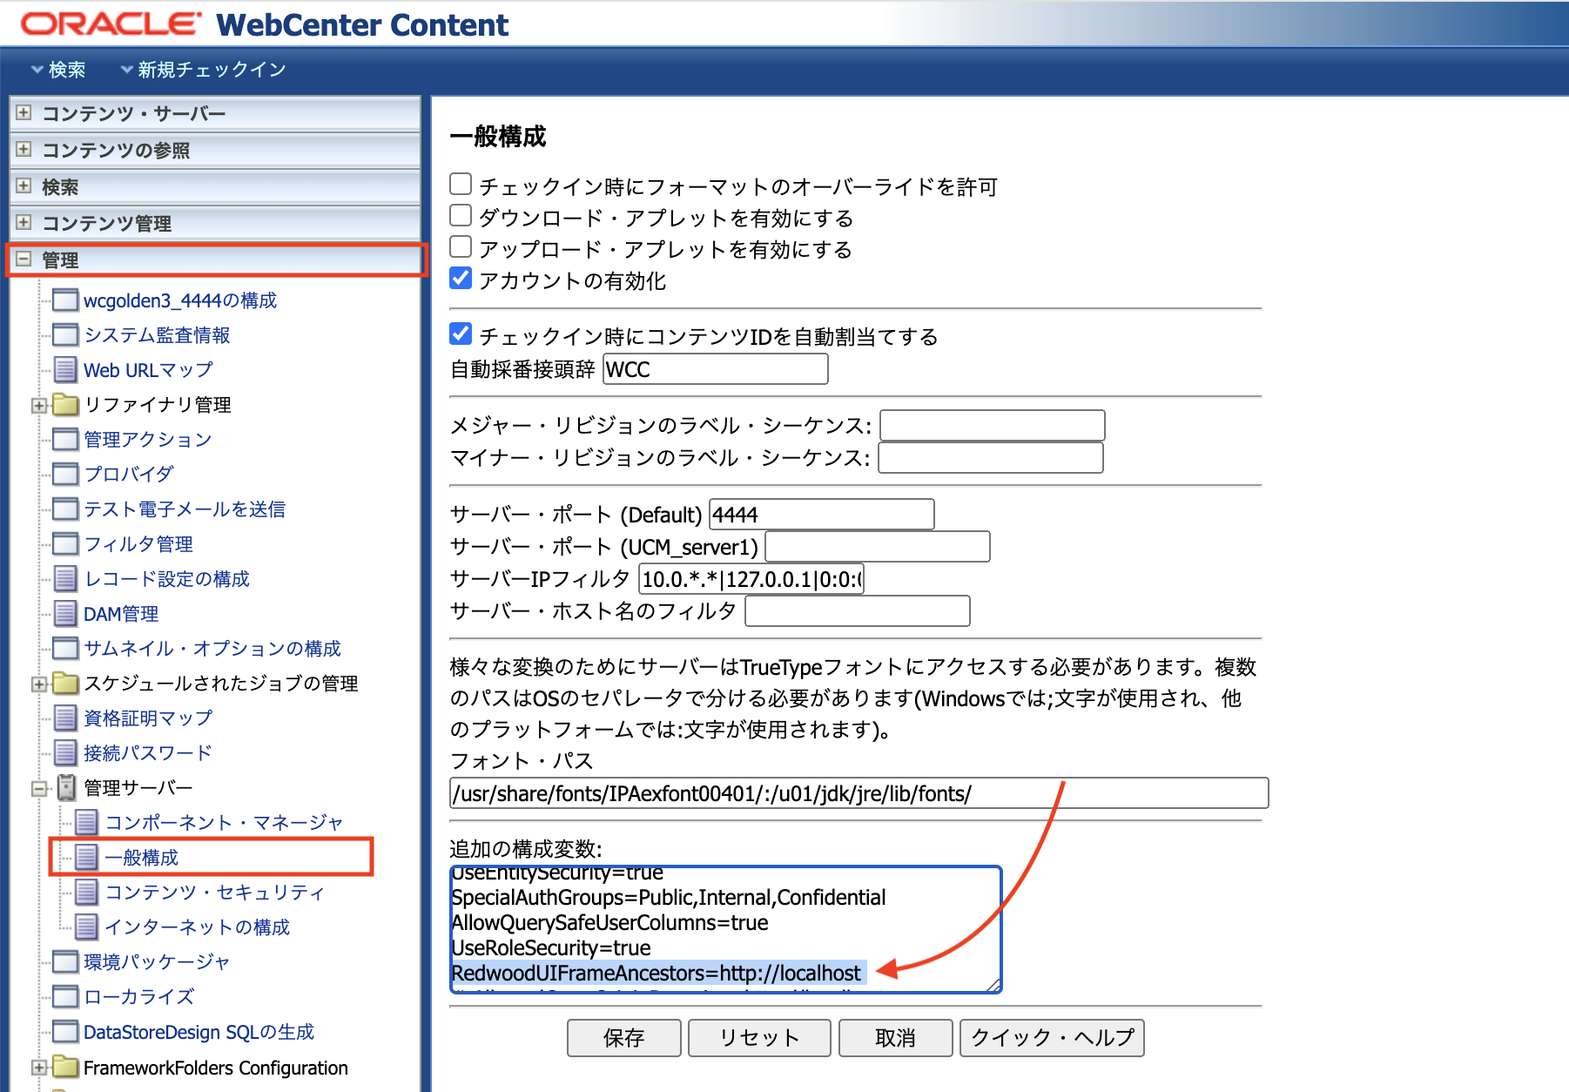Open the プロバイダ link
Screen dimensions: 1569x1092
[x=129, y=475]
